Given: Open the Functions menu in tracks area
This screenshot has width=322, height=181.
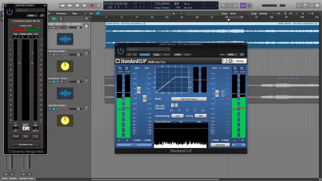Looking at the screenshot, I should click(x=62, y=14).
